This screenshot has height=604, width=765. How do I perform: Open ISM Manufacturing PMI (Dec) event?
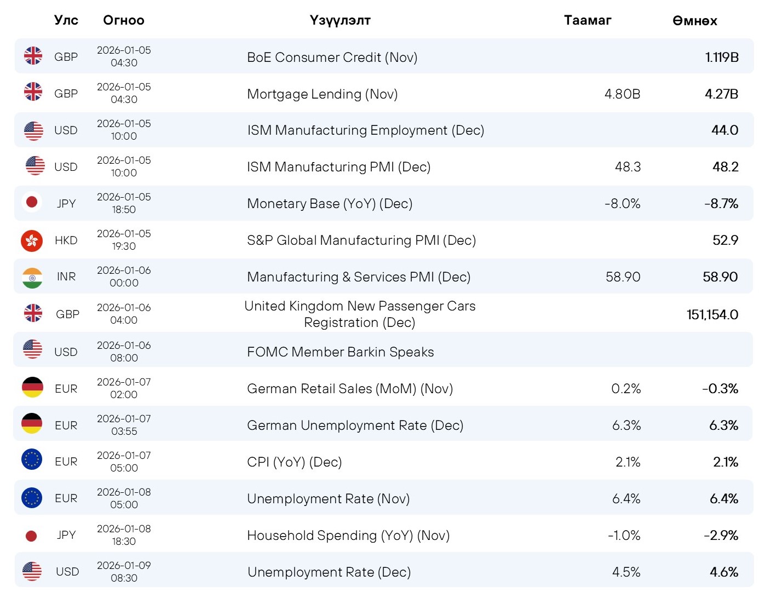click(x=338, y=167)
